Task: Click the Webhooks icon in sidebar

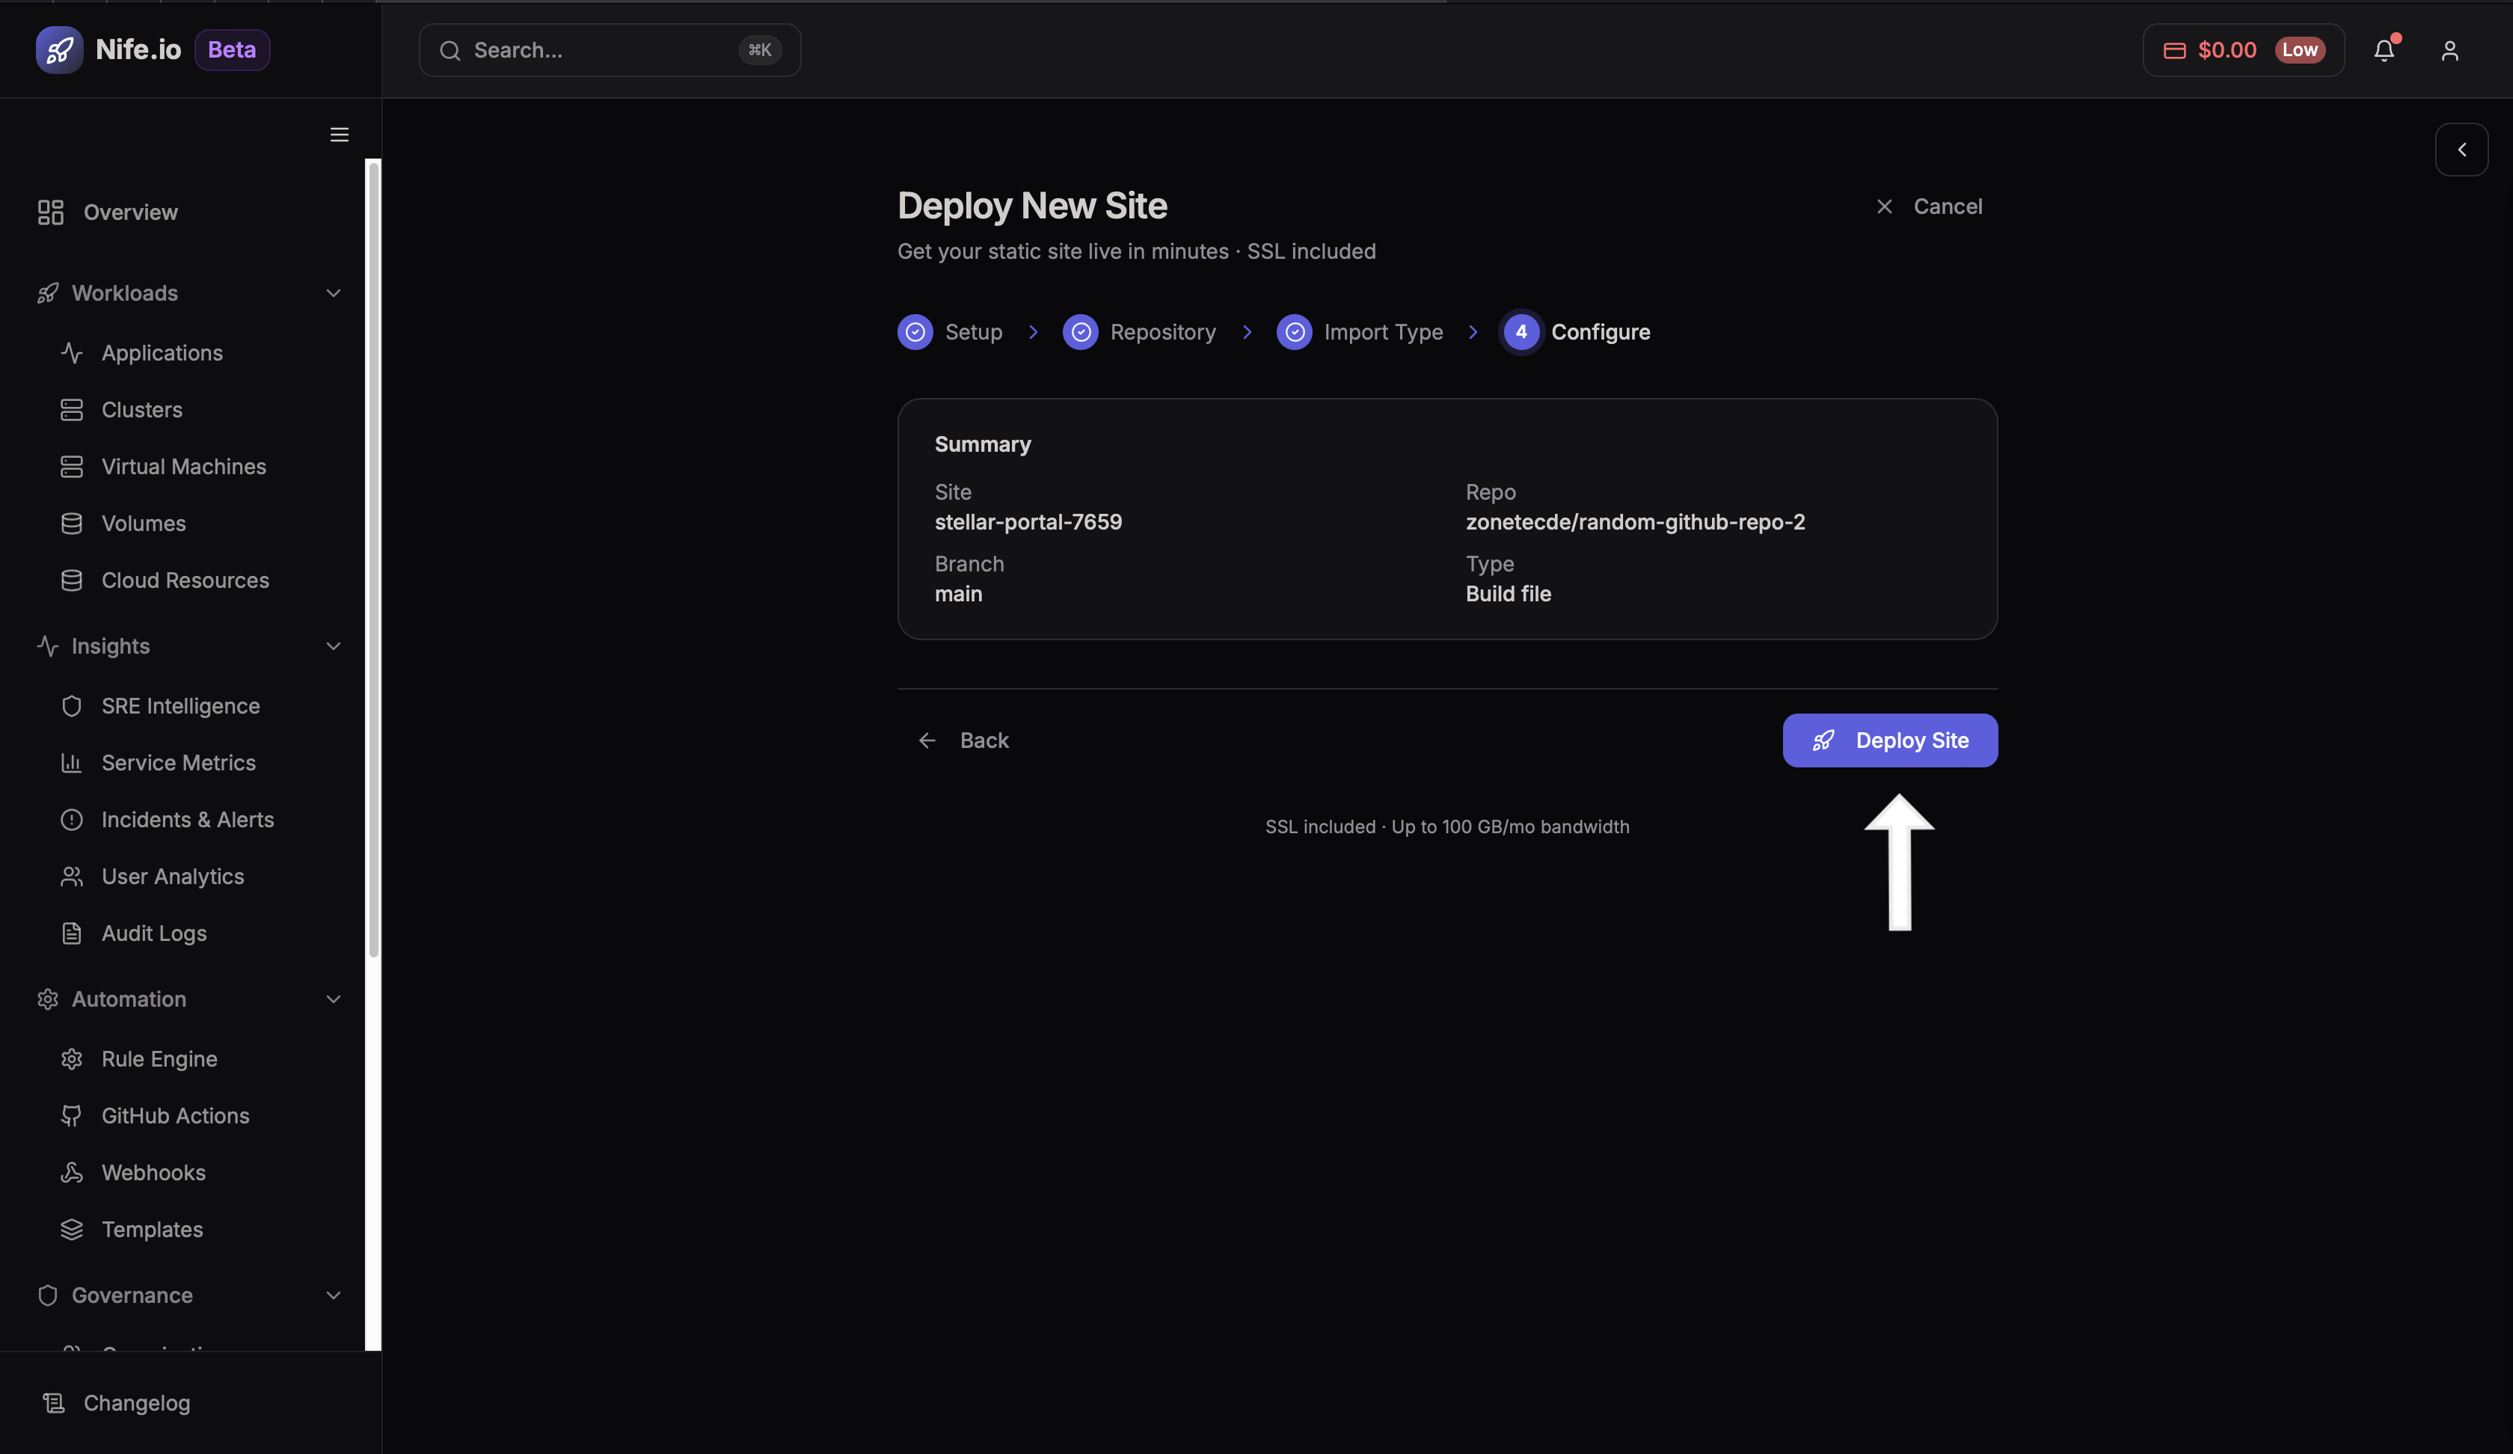Action: pyautogui.click(x=72, y=1173)
